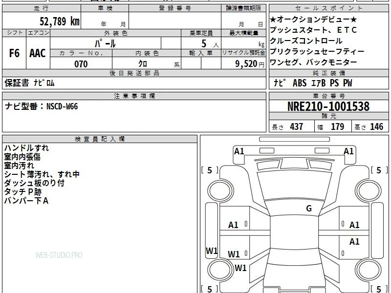Screen dimensions: 391x293
Task: Select PW in the equipment list
Action: [x=348, y=83]
